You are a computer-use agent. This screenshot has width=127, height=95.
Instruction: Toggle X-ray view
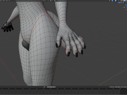click(x=121, y=1)
